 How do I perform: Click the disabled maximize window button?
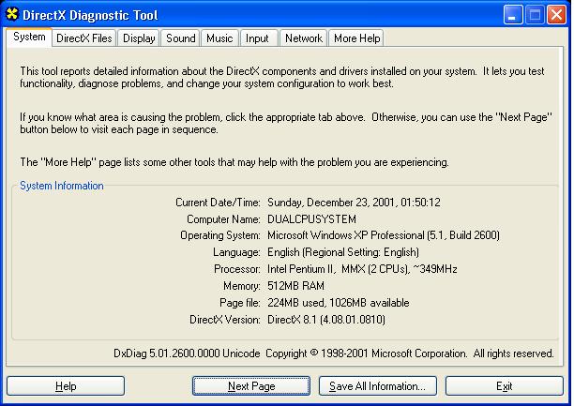pyautogui.click(x=534, y=15)
